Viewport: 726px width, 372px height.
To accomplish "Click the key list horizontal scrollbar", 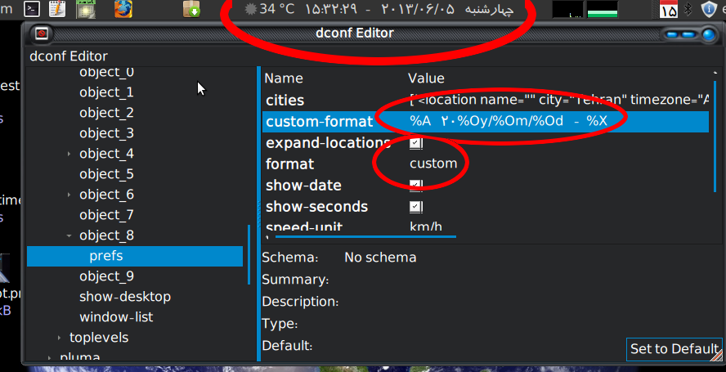I will [x=365, y=237].
